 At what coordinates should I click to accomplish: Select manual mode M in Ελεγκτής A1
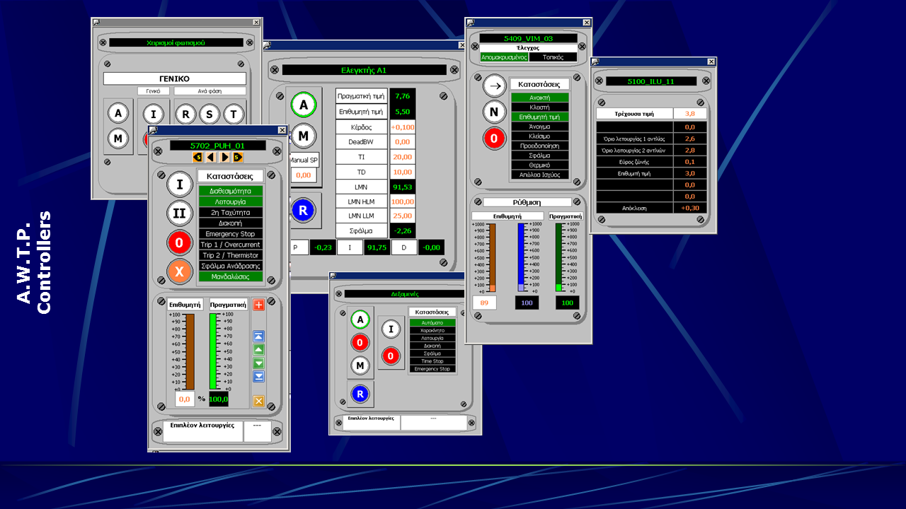pyautogui.click(x=303, y=136)
